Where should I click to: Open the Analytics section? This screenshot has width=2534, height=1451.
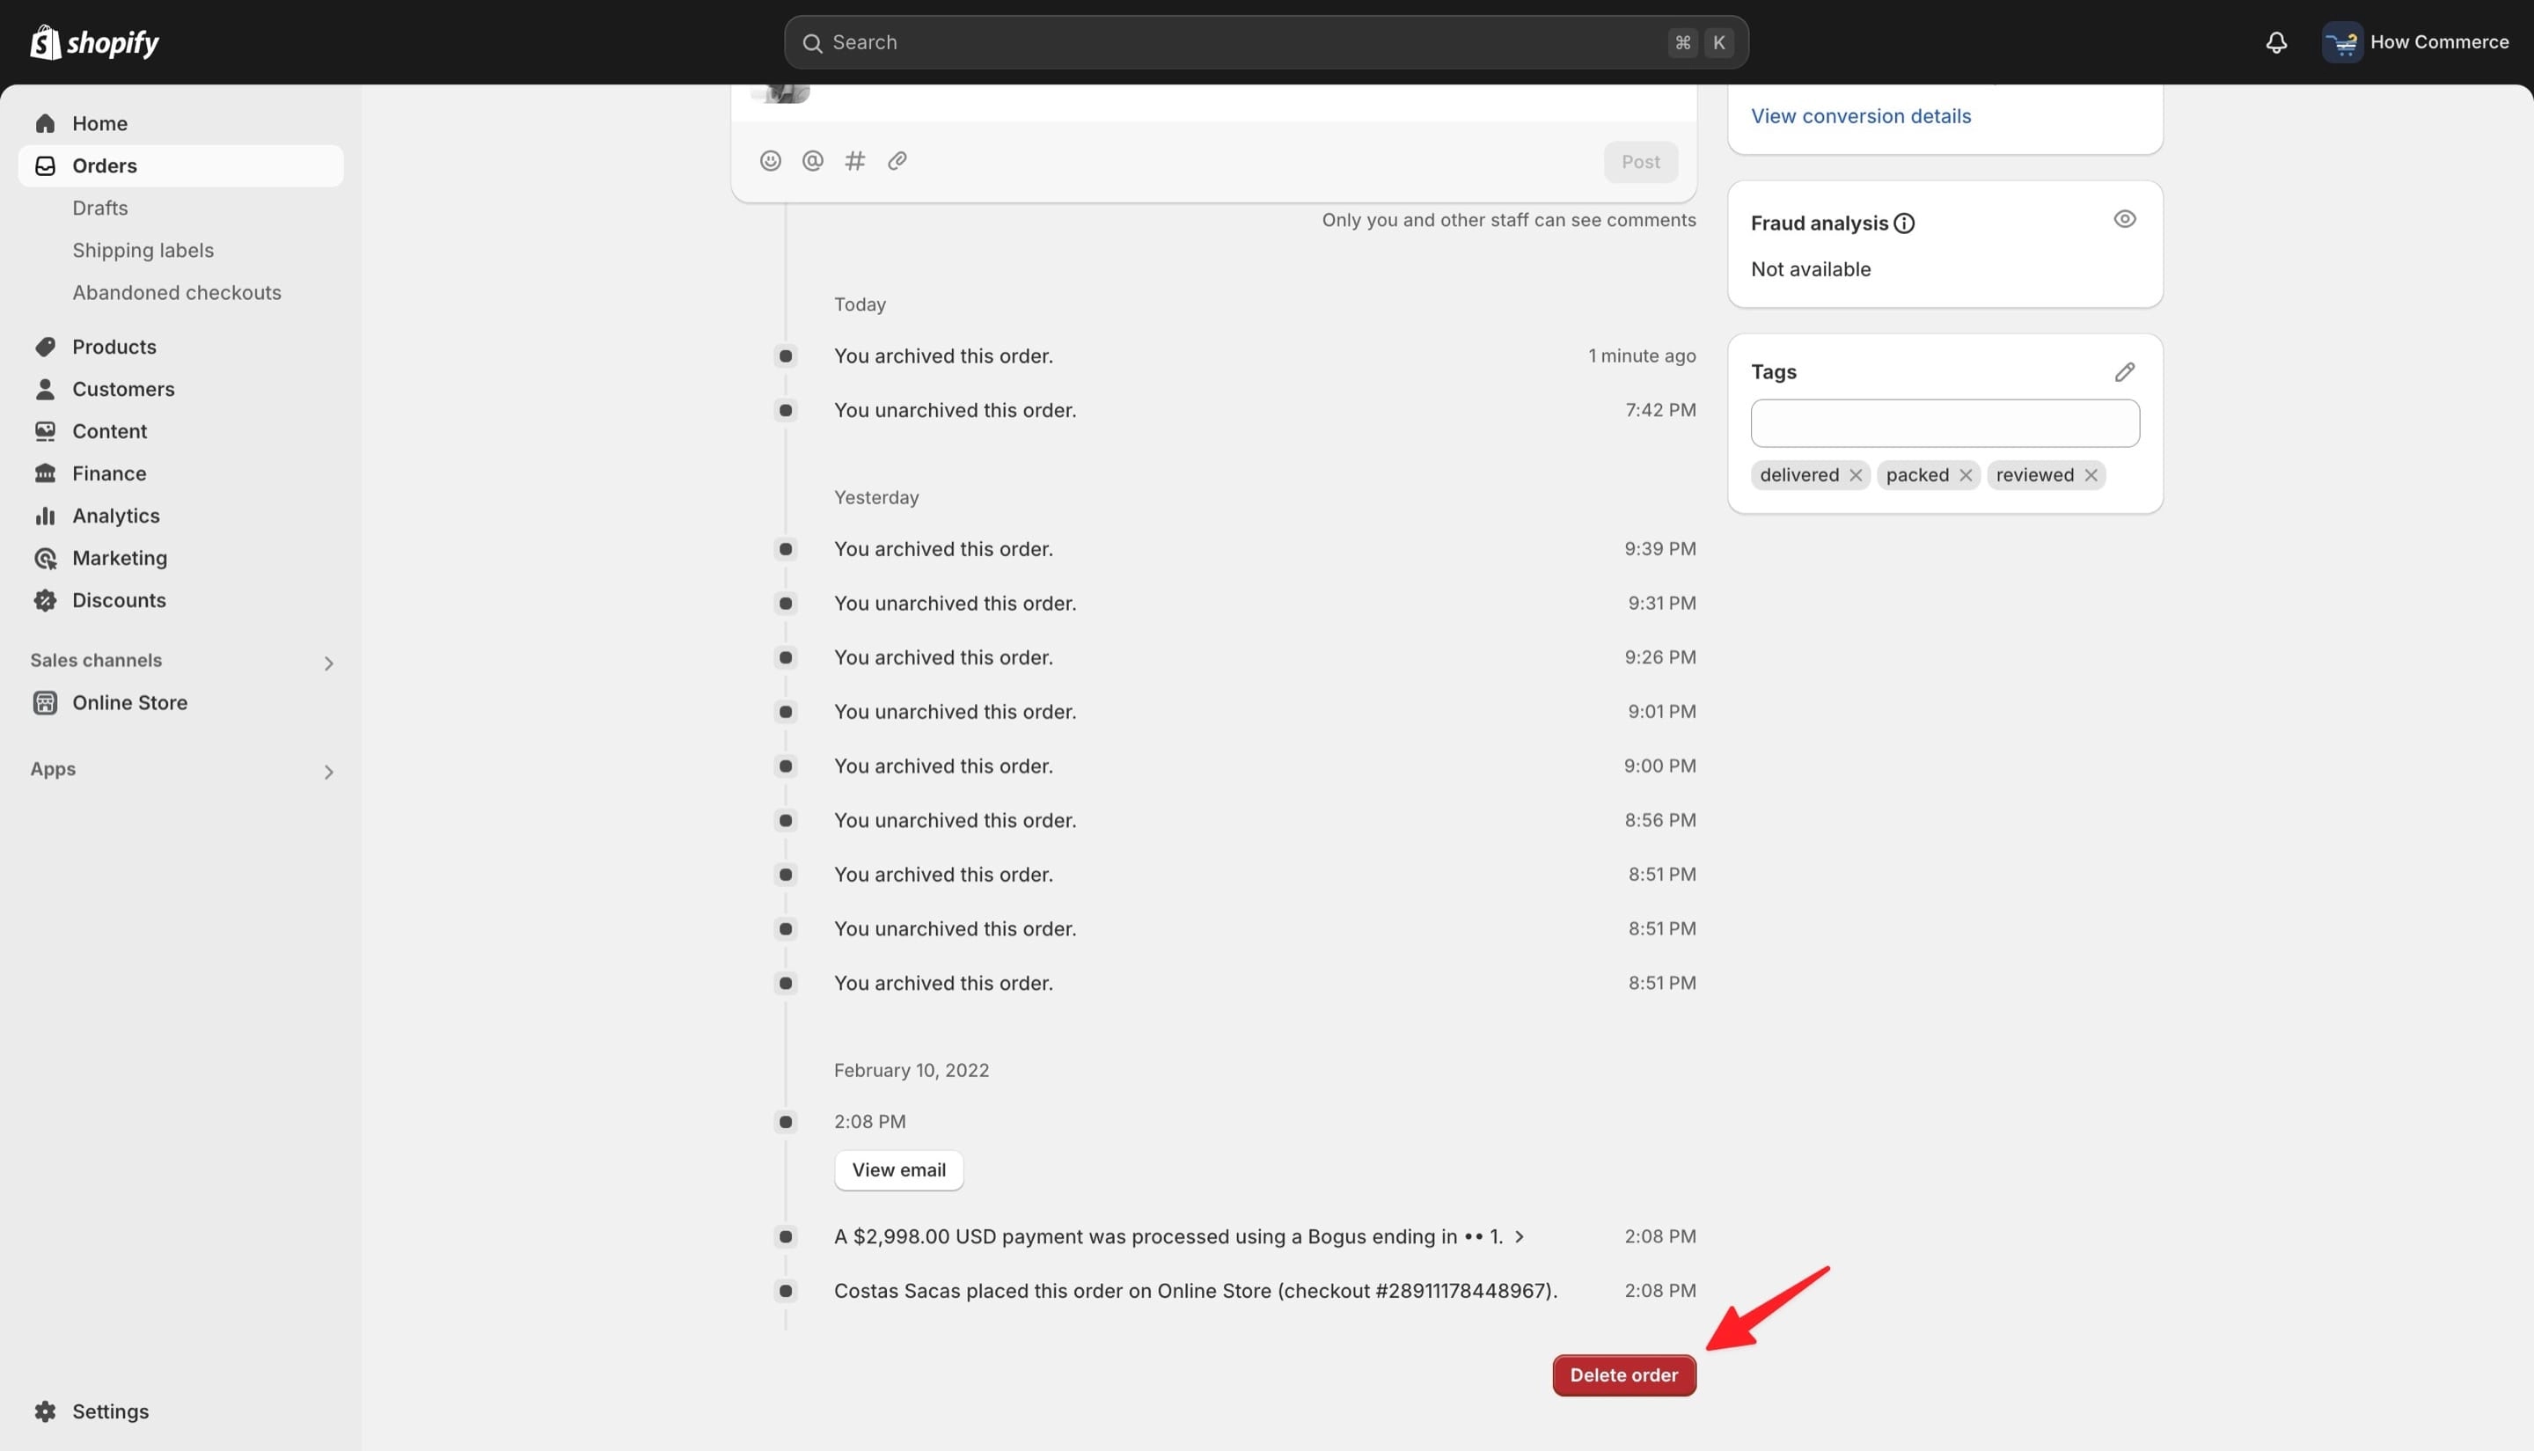pos(115,516)
